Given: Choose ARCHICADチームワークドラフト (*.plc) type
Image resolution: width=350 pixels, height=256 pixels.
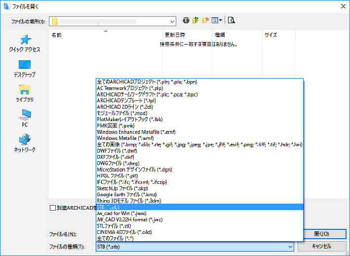Looking at the screenshot, I should (199, 94).
